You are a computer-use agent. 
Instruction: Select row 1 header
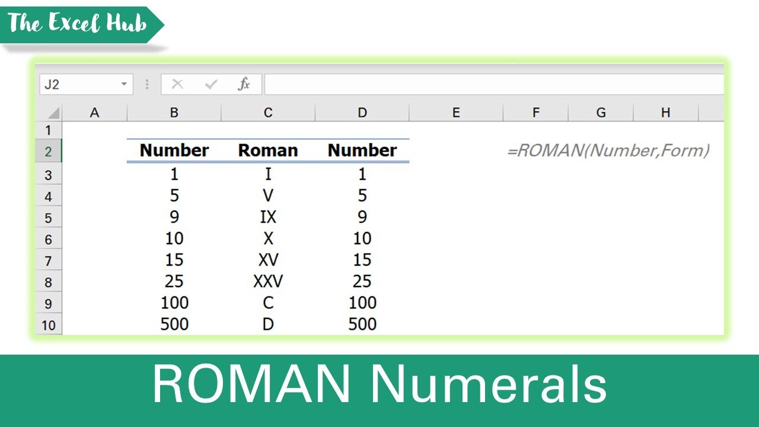click(x=49, y=130)
